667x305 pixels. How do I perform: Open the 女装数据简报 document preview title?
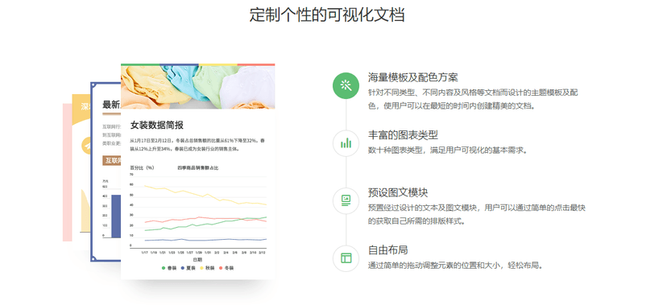point(157,126)
